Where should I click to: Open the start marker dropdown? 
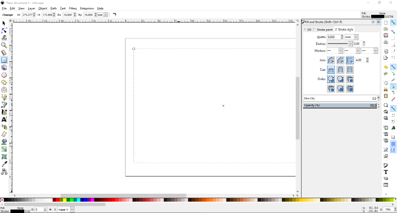click(x=334, y=51)
